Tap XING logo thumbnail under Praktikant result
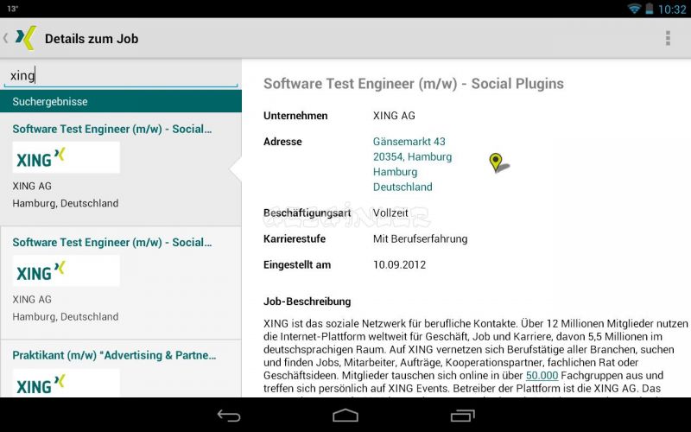 (67, 383)
